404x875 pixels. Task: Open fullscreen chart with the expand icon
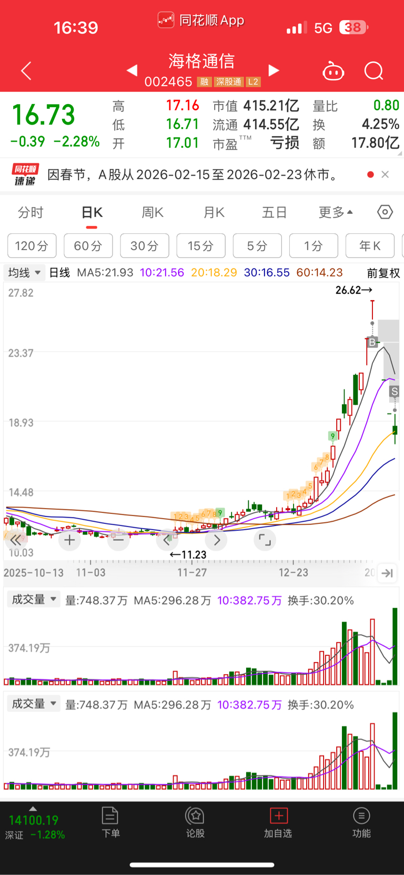point(265,540)
